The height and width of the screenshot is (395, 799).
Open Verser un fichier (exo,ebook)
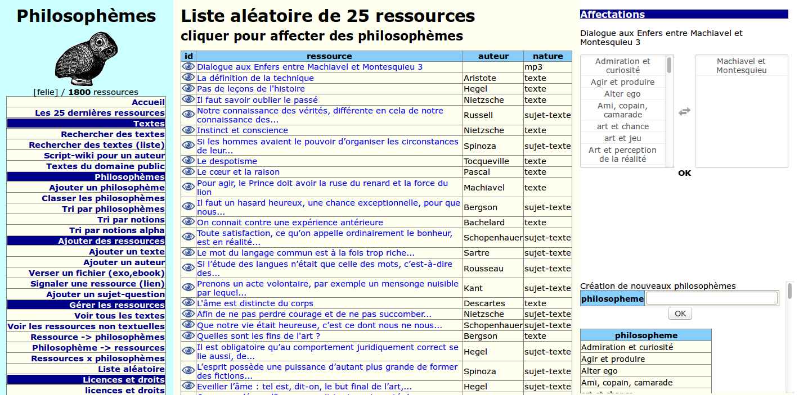(x=97, y=273)
